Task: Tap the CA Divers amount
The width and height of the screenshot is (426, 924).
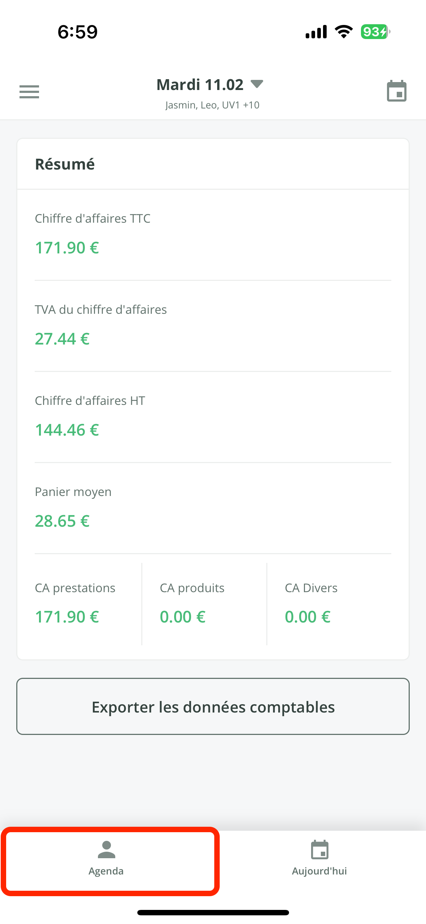Action: pos(308,617)
